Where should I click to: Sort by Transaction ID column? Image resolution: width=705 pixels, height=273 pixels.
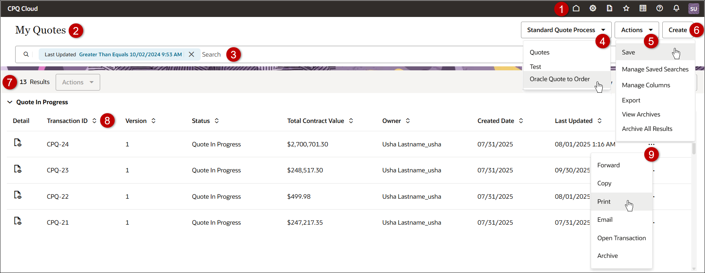(94, 121)
